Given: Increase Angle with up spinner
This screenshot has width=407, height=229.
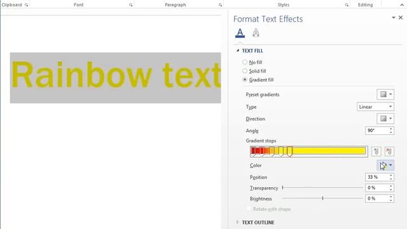Looking at the screenshot, I should pyautogui.click(x=391, y=128).
